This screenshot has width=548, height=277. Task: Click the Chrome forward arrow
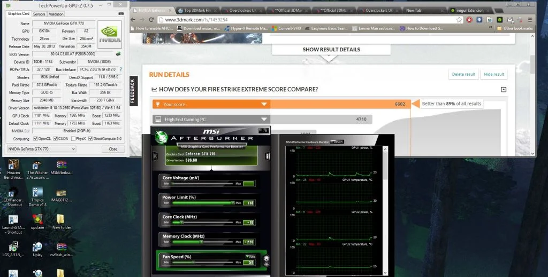tap(142, 20)
